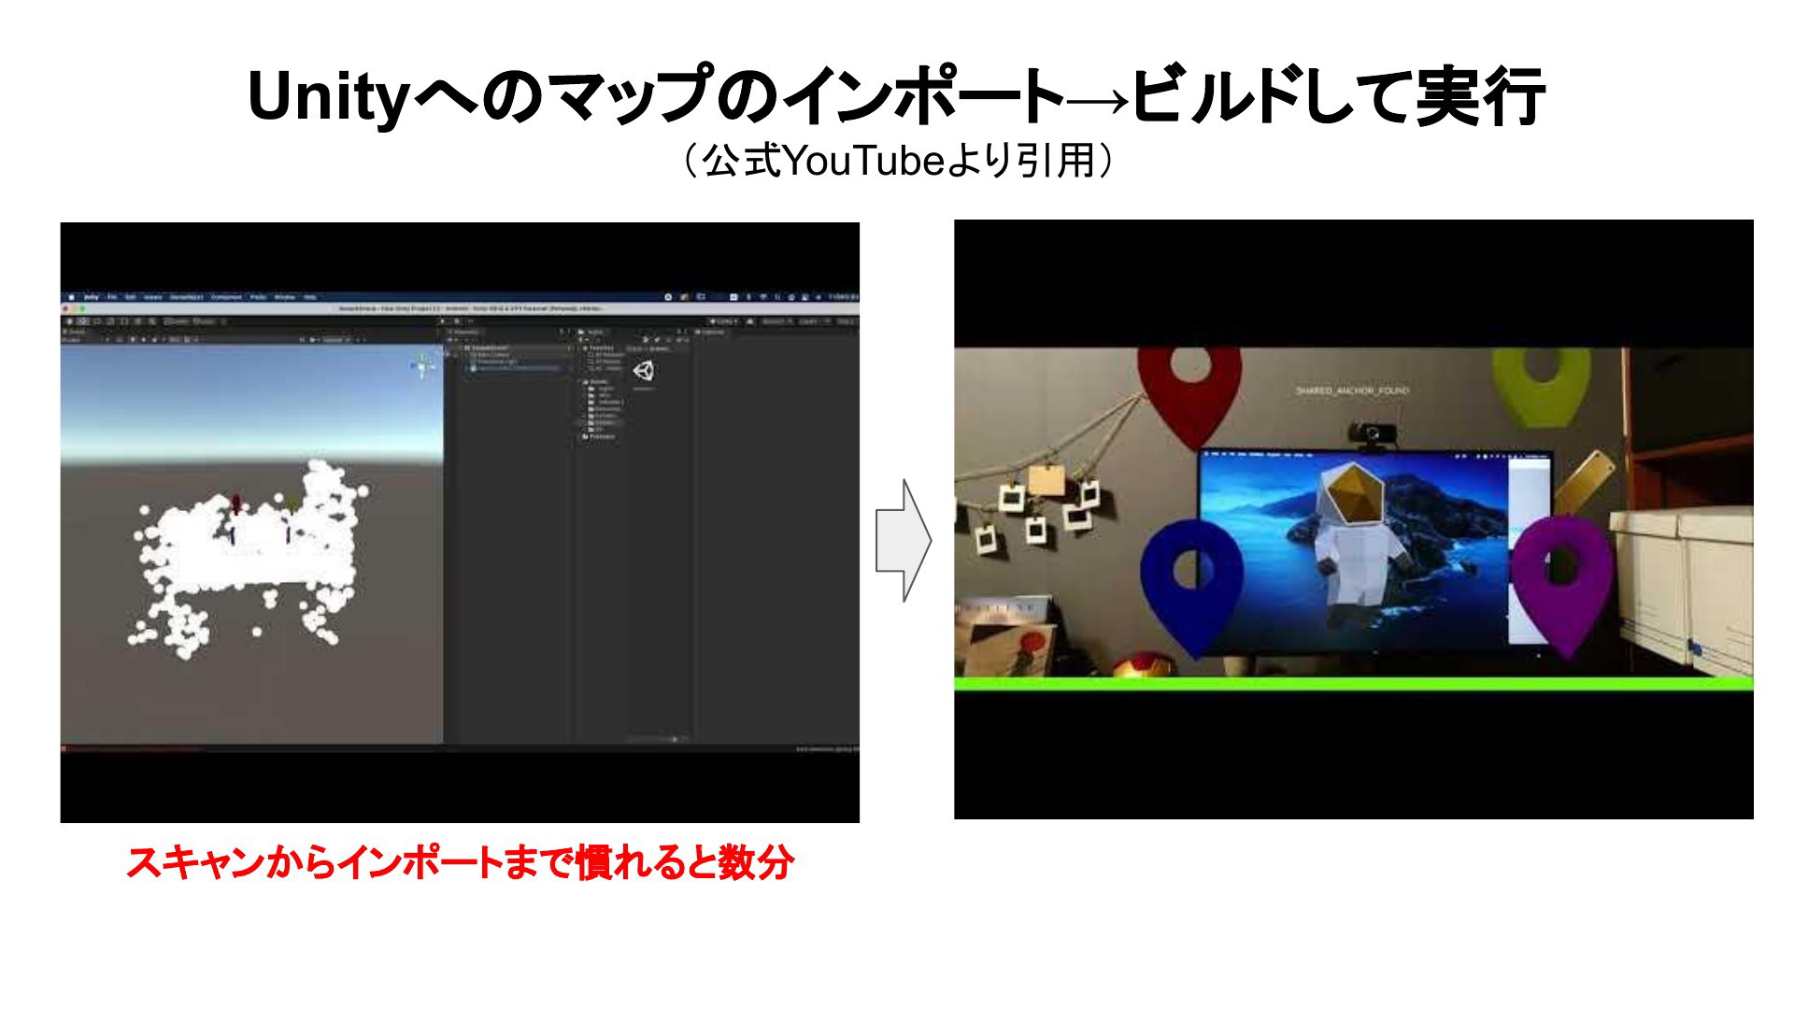Open the Edit menu in the Unity editor
Screen dimensions: 1794x1009
(x=130, y=297)
